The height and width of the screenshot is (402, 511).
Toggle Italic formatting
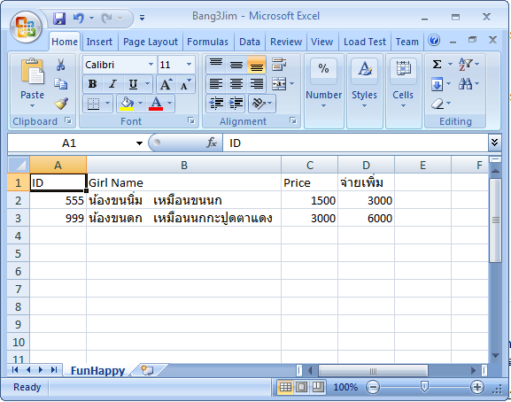[112, 84]
